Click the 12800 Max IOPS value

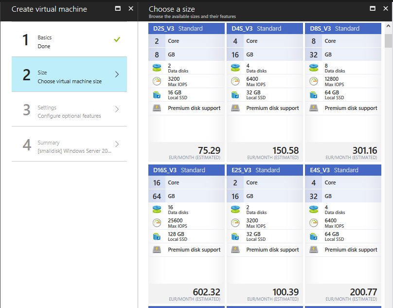tap(332, 79)
